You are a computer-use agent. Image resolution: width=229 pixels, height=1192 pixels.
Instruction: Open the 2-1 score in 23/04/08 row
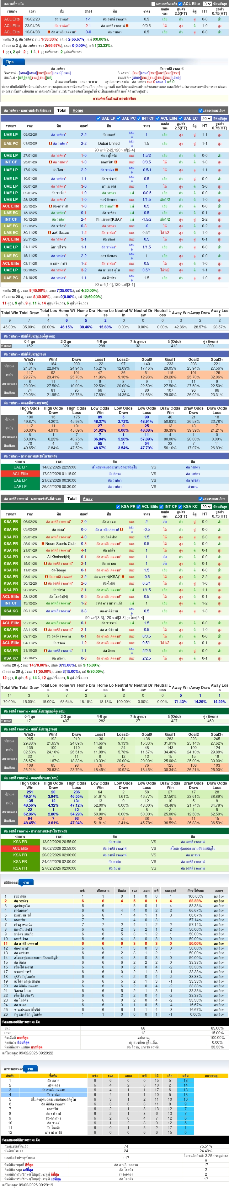point(88,26)
